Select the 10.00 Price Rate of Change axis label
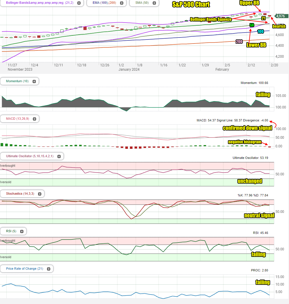The height and width of the screenshot is (304, 289). [x=280, y=284]
